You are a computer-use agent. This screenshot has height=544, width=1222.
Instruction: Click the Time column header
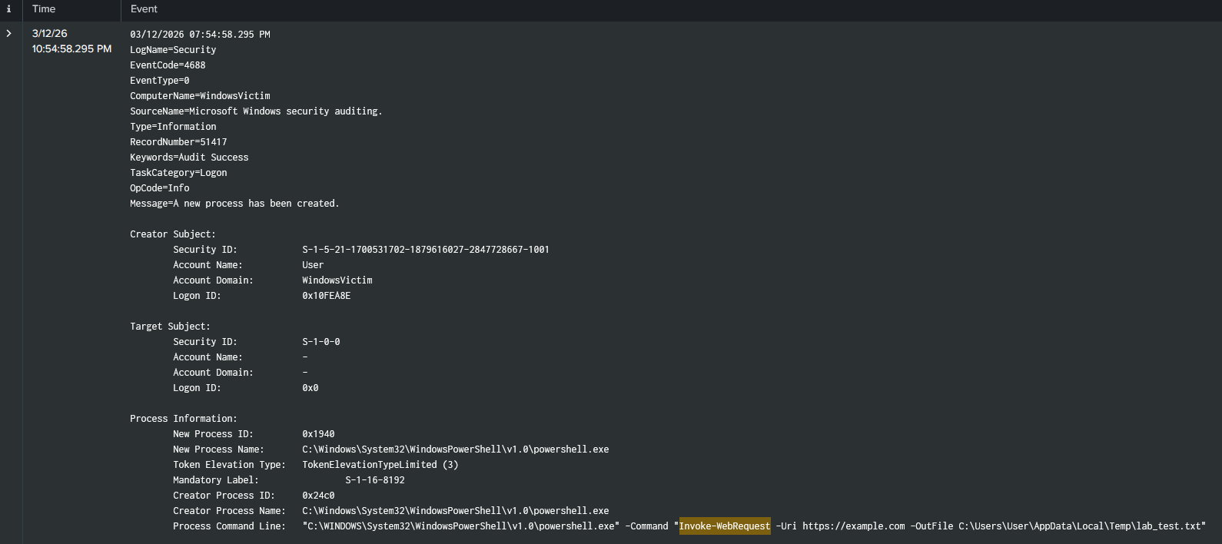[44, 9]
